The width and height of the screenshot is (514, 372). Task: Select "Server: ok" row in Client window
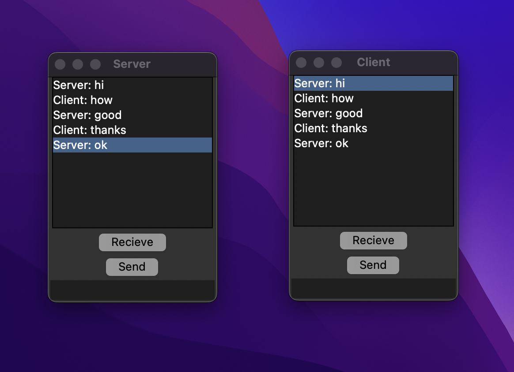pos(374,143)
